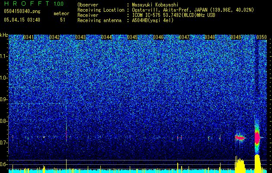Viewport: 272px width, 173px height.
Task: Click the Receiver field label
Action: click(88, 15)
